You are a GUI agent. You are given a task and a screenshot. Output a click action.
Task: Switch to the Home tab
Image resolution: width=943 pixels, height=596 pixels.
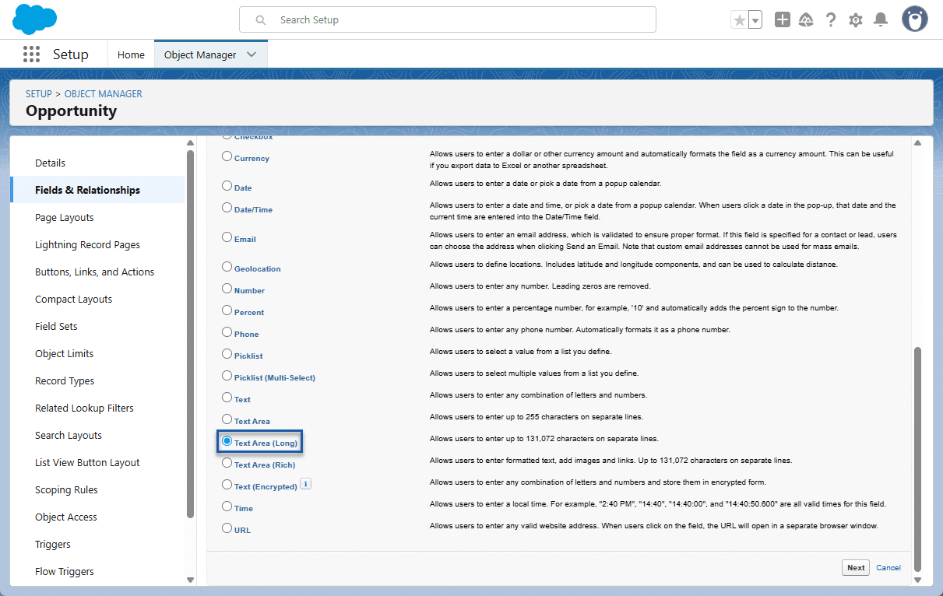point(131,54)
